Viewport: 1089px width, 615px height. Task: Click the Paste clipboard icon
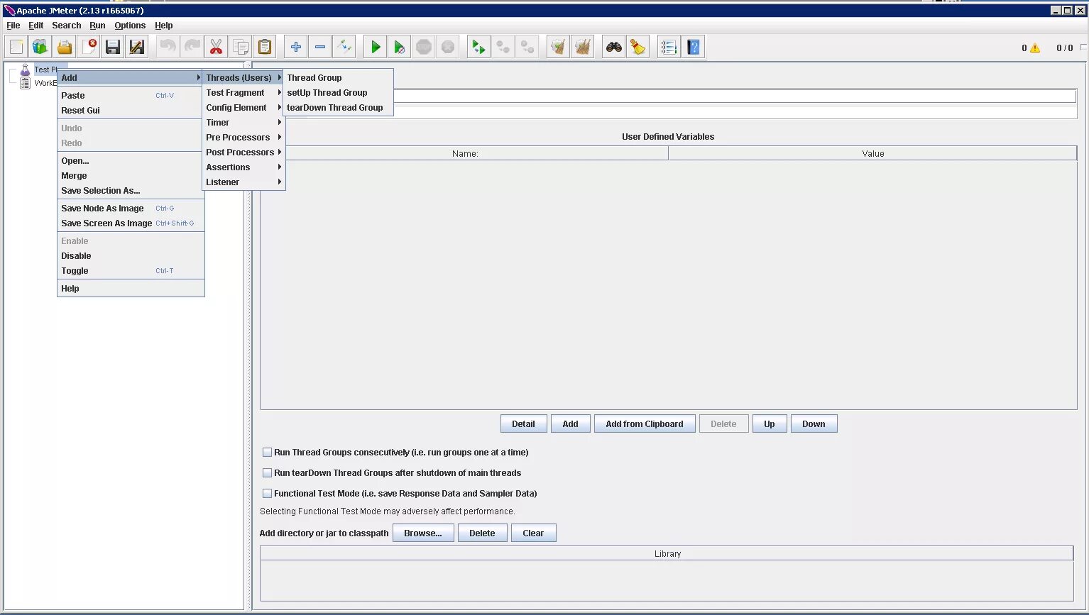pos(264,48)
